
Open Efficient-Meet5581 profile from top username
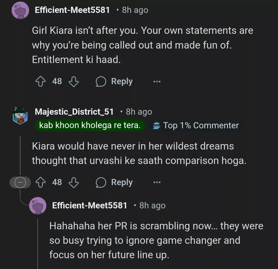(x=72, y=10)
